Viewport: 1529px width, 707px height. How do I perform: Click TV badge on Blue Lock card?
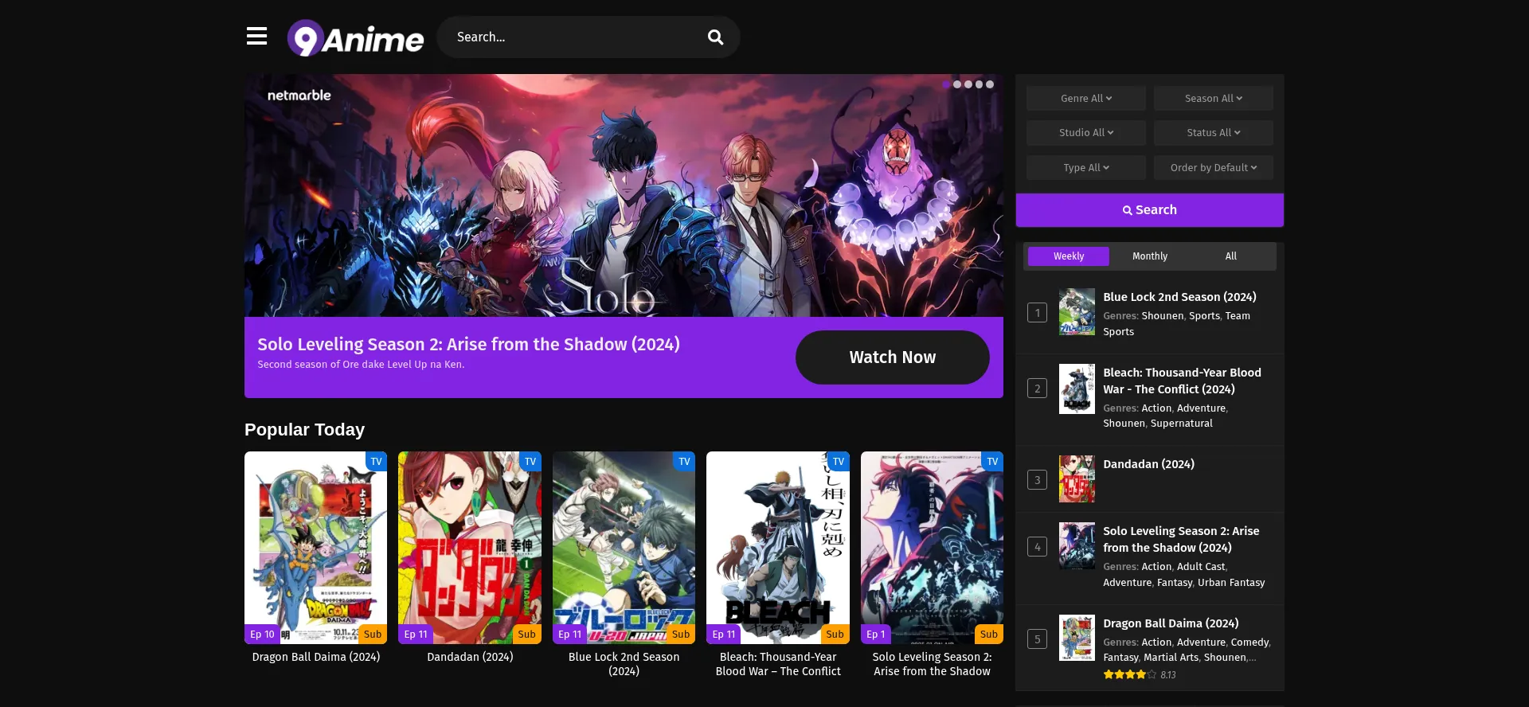684,462
